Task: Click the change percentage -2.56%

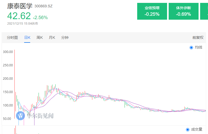Action: coord(40,17)
